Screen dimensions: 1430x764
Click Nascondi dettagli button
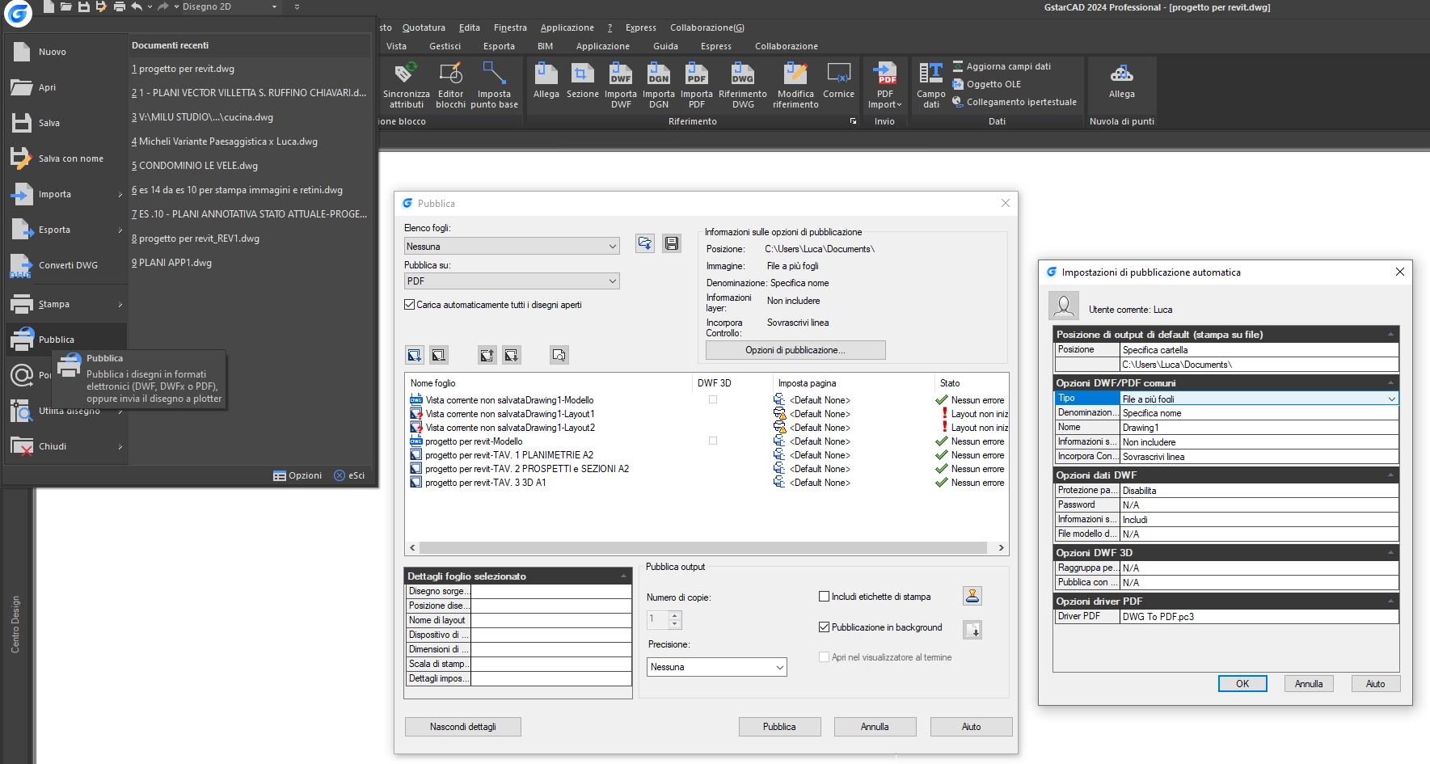(x=462, y=727)
